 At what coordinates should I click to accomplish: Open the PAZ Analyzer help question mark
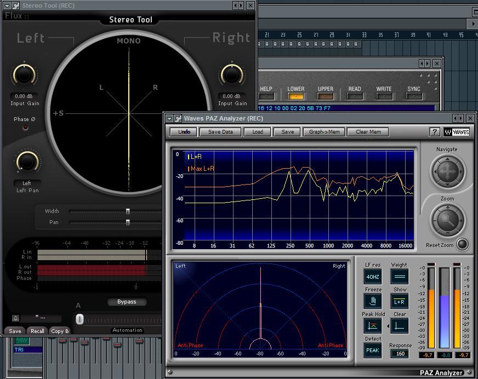pos(435,132)
